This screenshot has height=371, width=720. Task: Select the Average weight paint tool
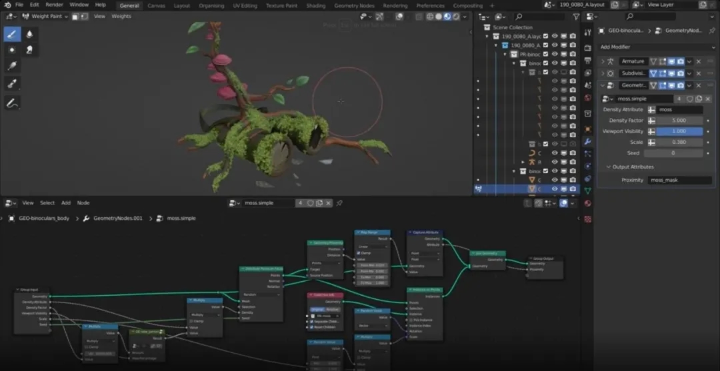coord(13,49)
